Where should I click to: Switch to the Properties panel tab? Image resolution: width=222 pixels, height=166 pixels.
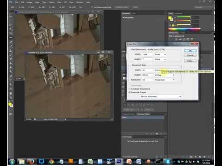[x=126, y=13]
